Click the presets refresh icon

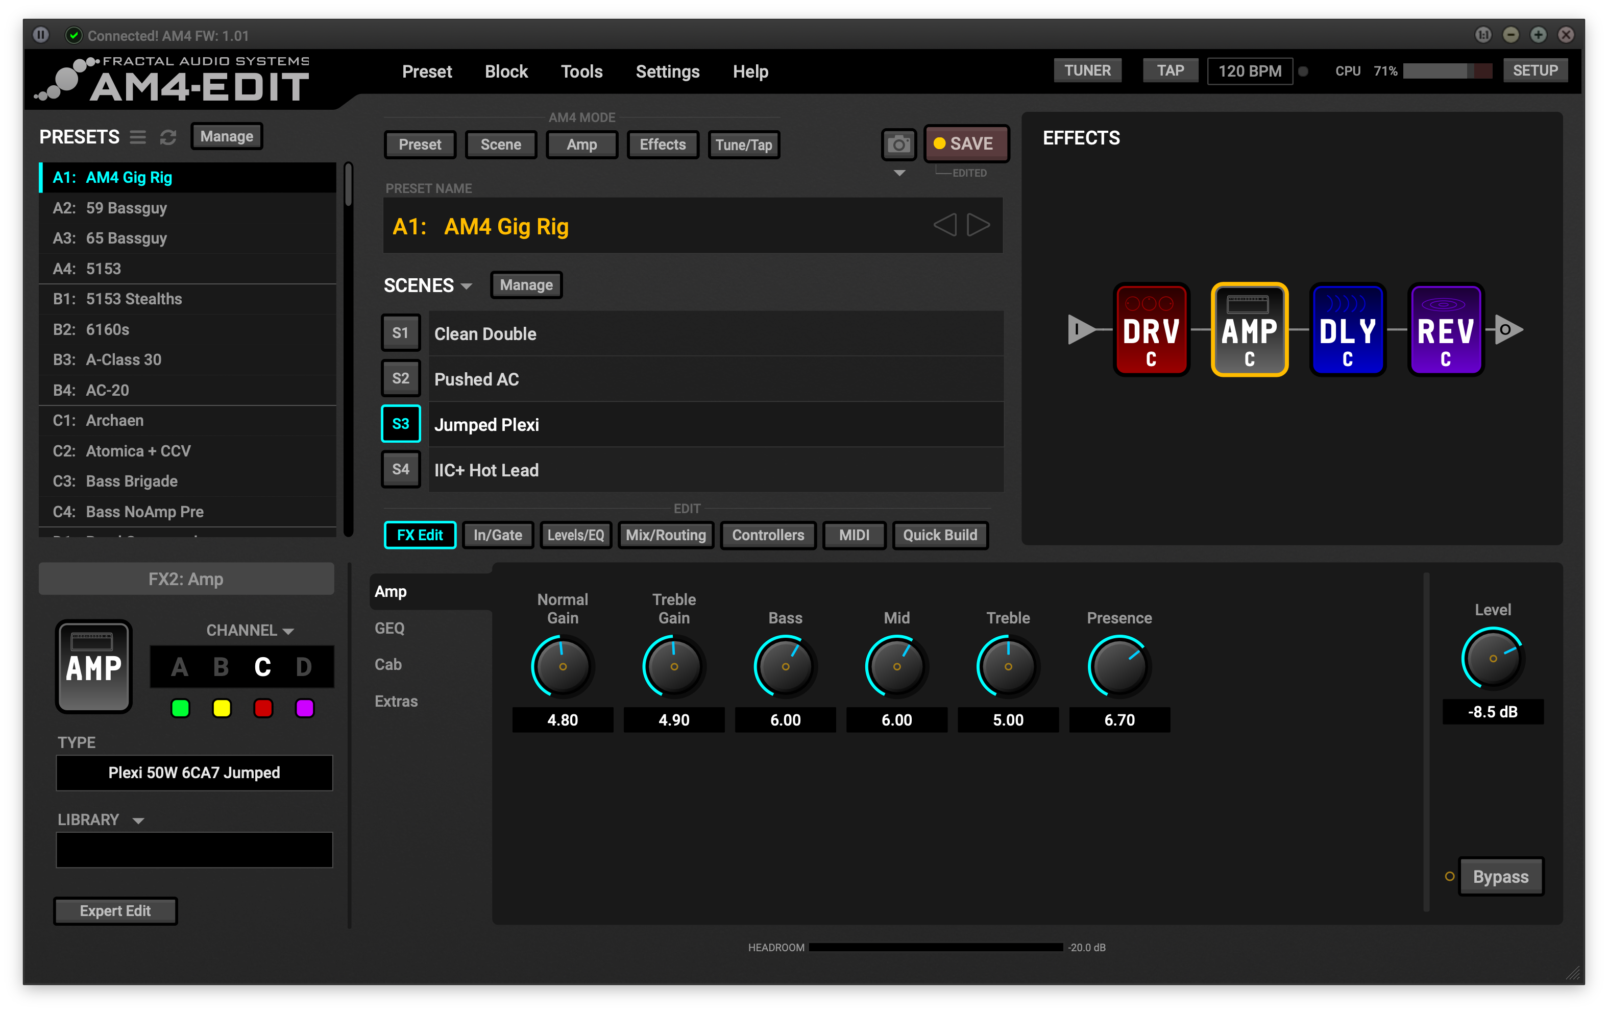[167, 137]
